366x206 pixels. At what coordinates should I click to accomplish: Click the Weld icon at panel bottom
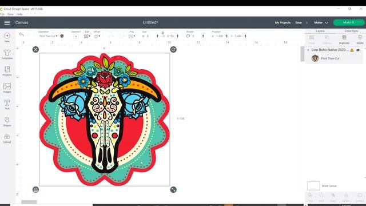point(321,195)
